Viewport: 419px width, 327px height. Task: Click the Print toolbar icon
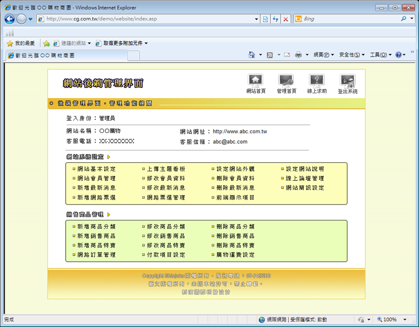click(299, 55)
